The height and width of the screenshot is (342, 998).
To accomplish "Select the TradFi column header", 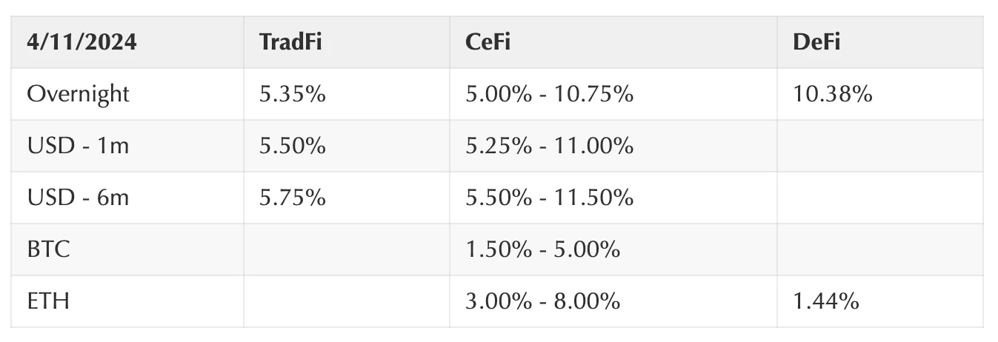I will 290,42.
